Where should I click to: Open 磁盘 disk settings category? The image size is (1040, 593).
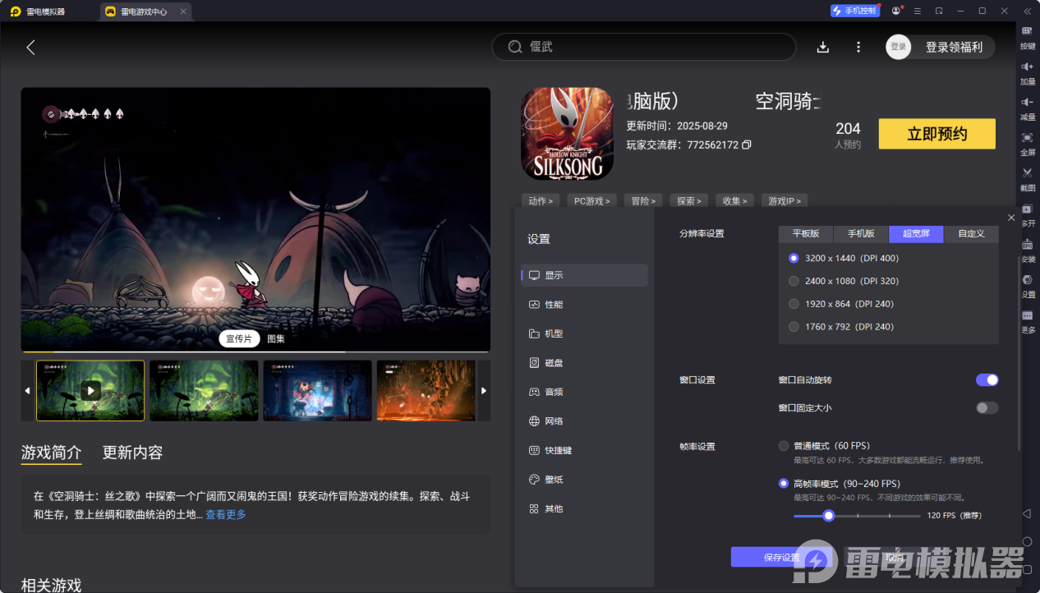pos(584,363)
